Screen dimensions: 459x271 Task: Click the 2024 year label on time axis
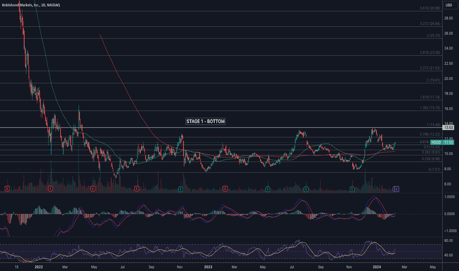click(x=377, y=267)
